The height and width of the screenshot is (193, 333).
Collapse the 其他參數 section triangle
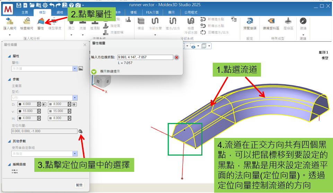point(9,141)
